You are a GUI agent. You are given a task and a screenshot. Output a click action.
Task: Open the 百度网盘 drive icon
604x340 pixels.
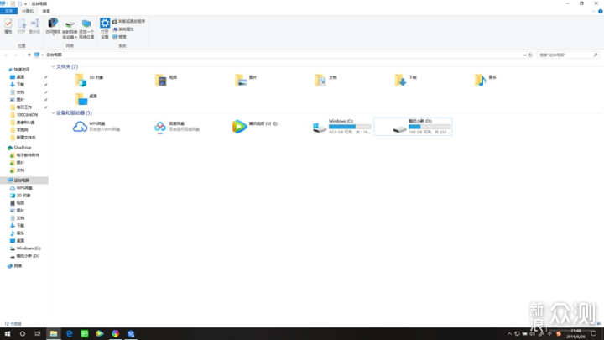[x=160, y=127]
